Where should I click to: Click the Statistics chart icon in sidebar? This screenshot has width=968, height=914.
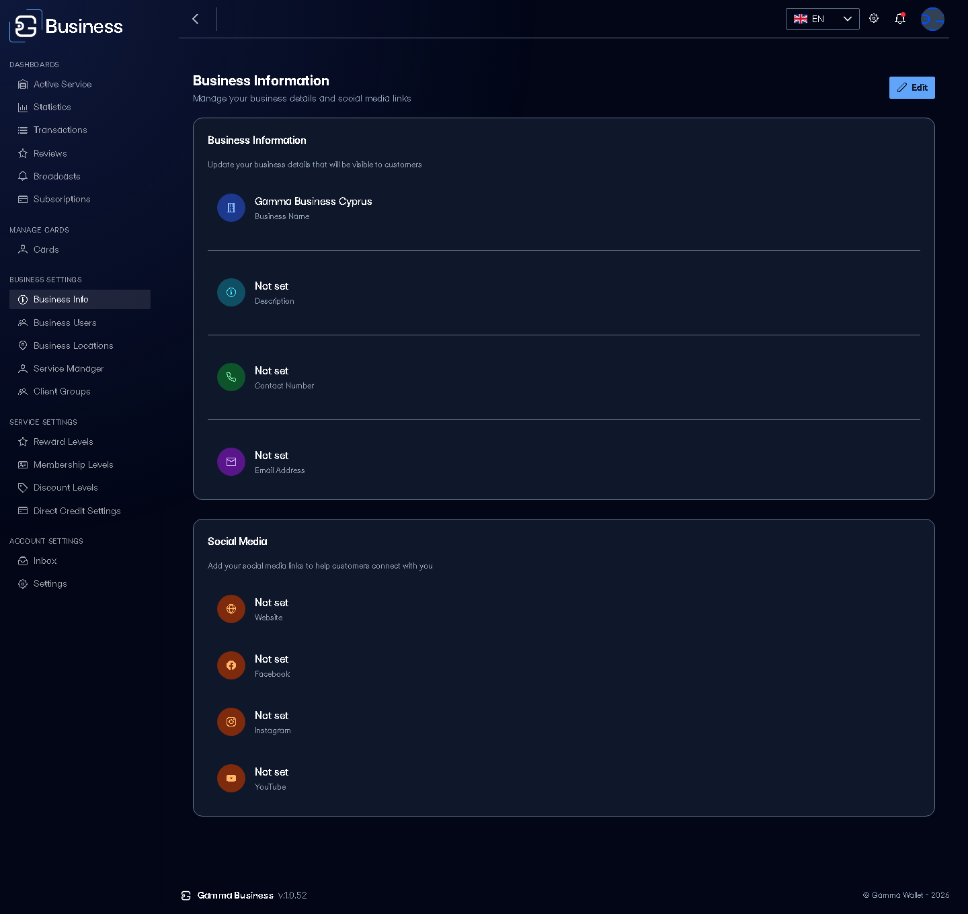pyautogui.click(x=23, y=108)
